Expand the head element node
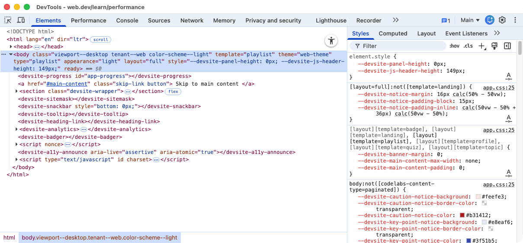 11,47
